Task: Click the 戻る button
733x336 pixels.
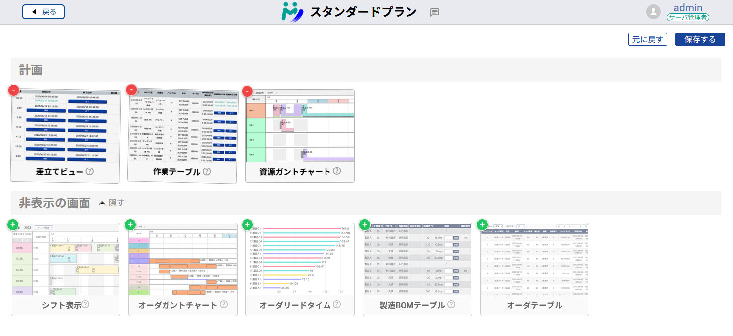Action: click(x=43, y=11)
